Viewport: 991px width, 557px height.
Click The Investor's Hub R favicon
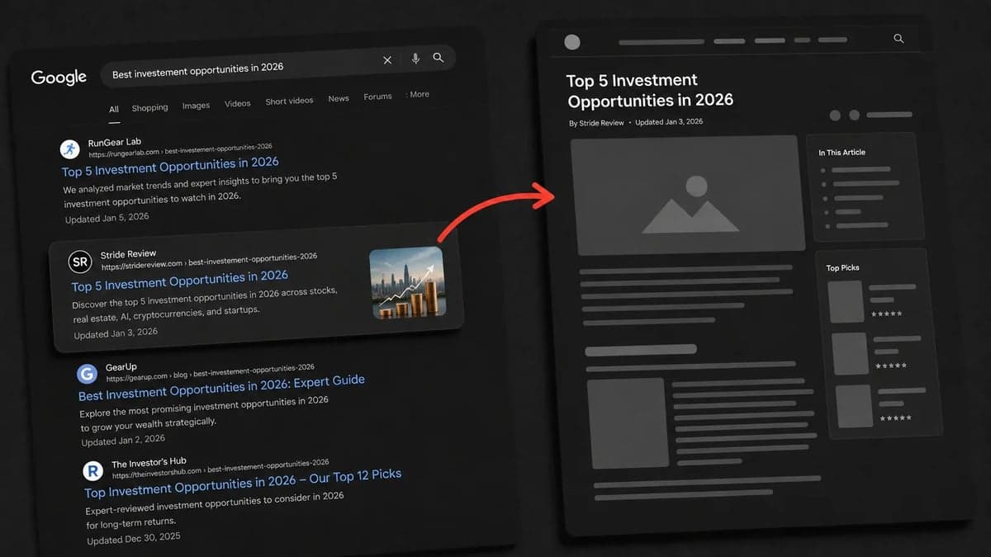pyautogui.click(x=92, y=471)
